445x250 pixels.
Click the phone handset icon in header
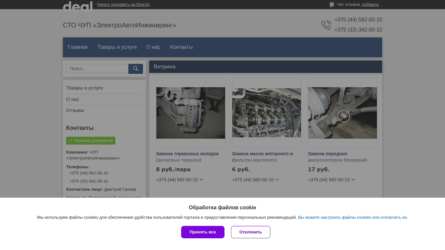point(326,25)
